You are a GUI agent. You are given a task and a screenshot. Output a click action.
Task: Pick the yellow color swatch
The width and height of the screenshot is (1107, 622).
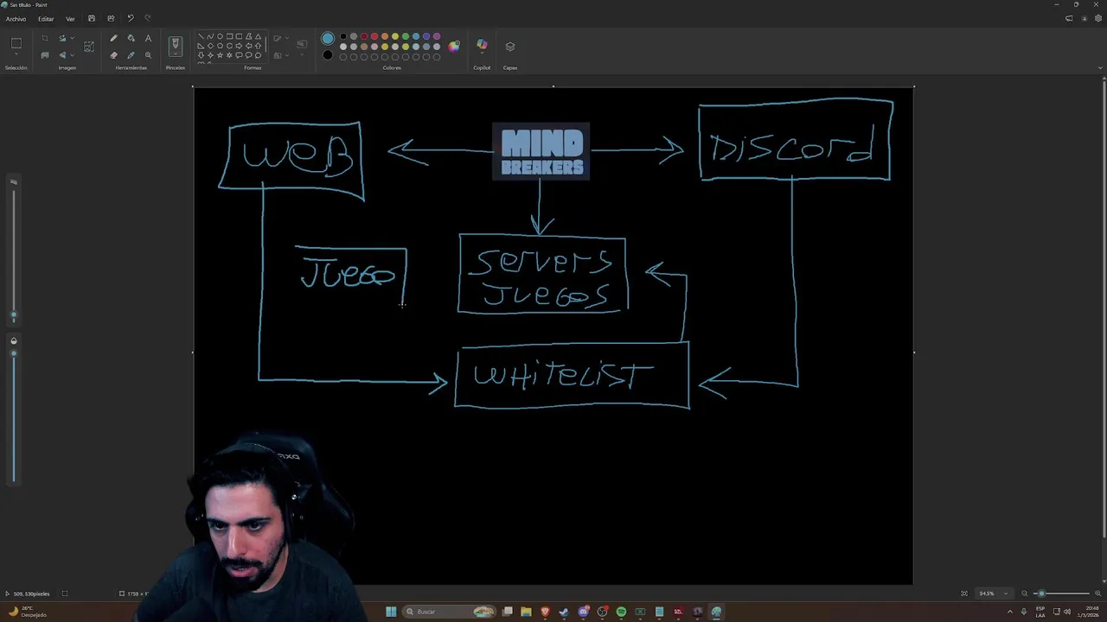(x=395, y=36)
